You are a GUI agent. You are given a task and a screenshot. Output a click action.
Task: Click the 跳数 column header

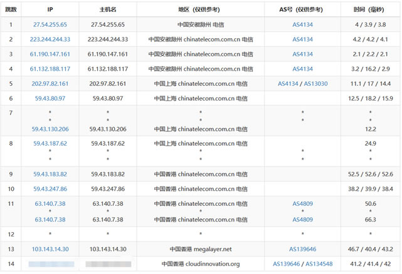(11, 9)
